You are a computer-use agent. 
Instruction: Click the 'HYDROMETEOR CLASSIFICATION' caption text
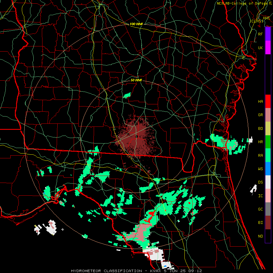(x=106, y=271)
